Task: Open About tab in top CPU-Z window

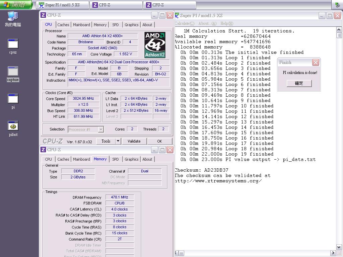Action: tap(147, 25)
